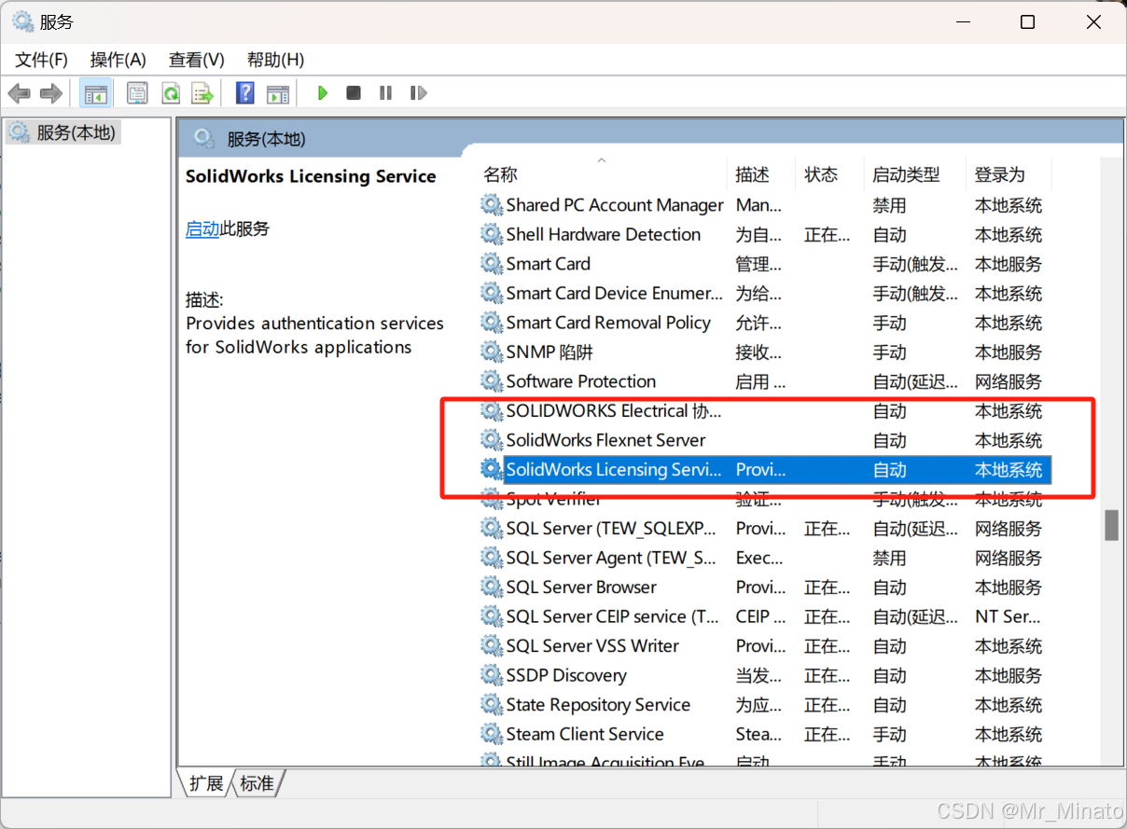Click gear icon of Smart Card Removal Policy

click(x=492, y=323)
